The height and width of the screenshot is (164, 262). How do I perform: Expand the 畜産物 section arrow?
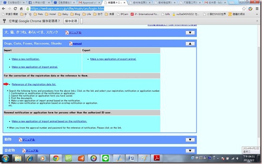[190, 151]
